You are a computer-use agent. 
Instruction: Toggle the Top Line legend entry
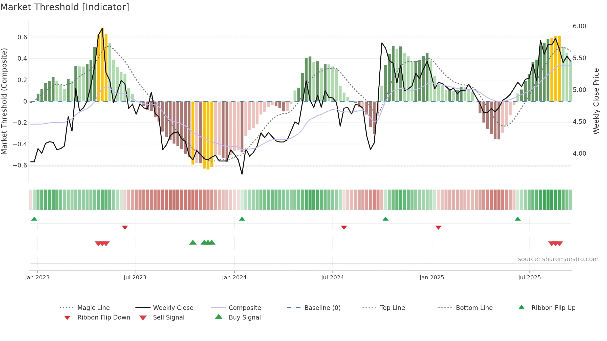(x=384, y=308)
